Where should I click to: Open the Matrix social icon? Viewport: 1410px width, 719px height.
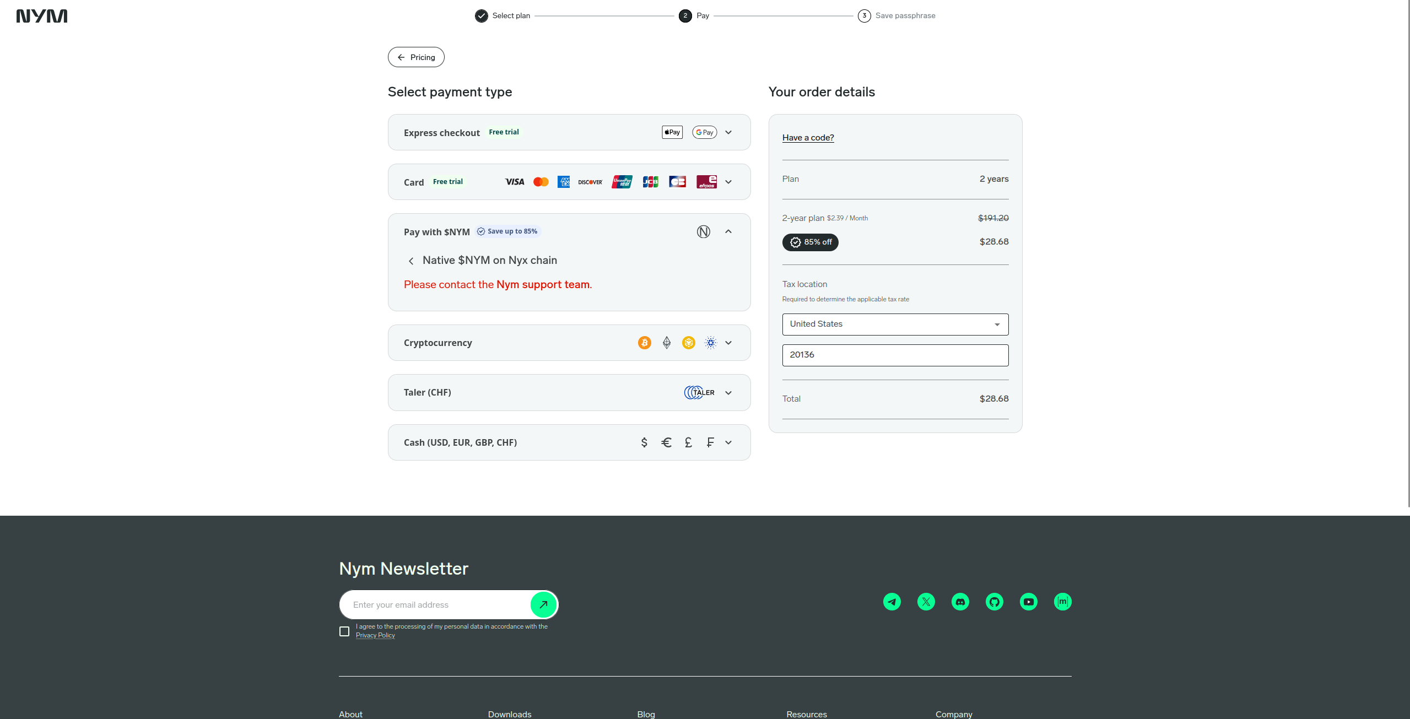coord(1062,602)
